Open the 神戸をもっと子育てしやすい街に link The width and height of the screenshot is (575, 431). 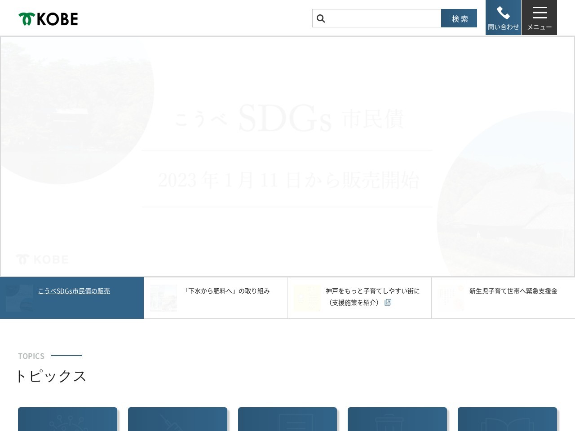[372, 291]
